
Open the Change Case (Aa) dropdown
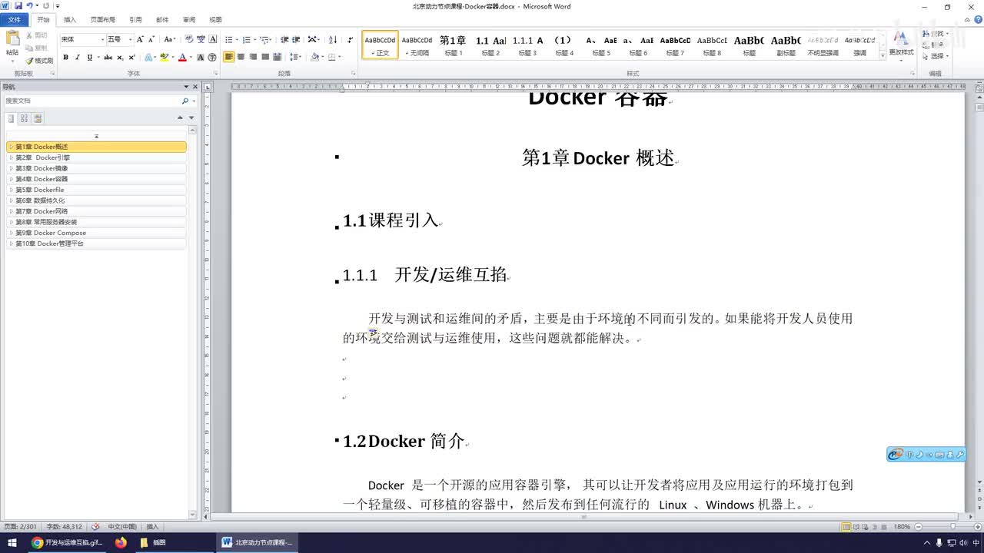(170, 39)
